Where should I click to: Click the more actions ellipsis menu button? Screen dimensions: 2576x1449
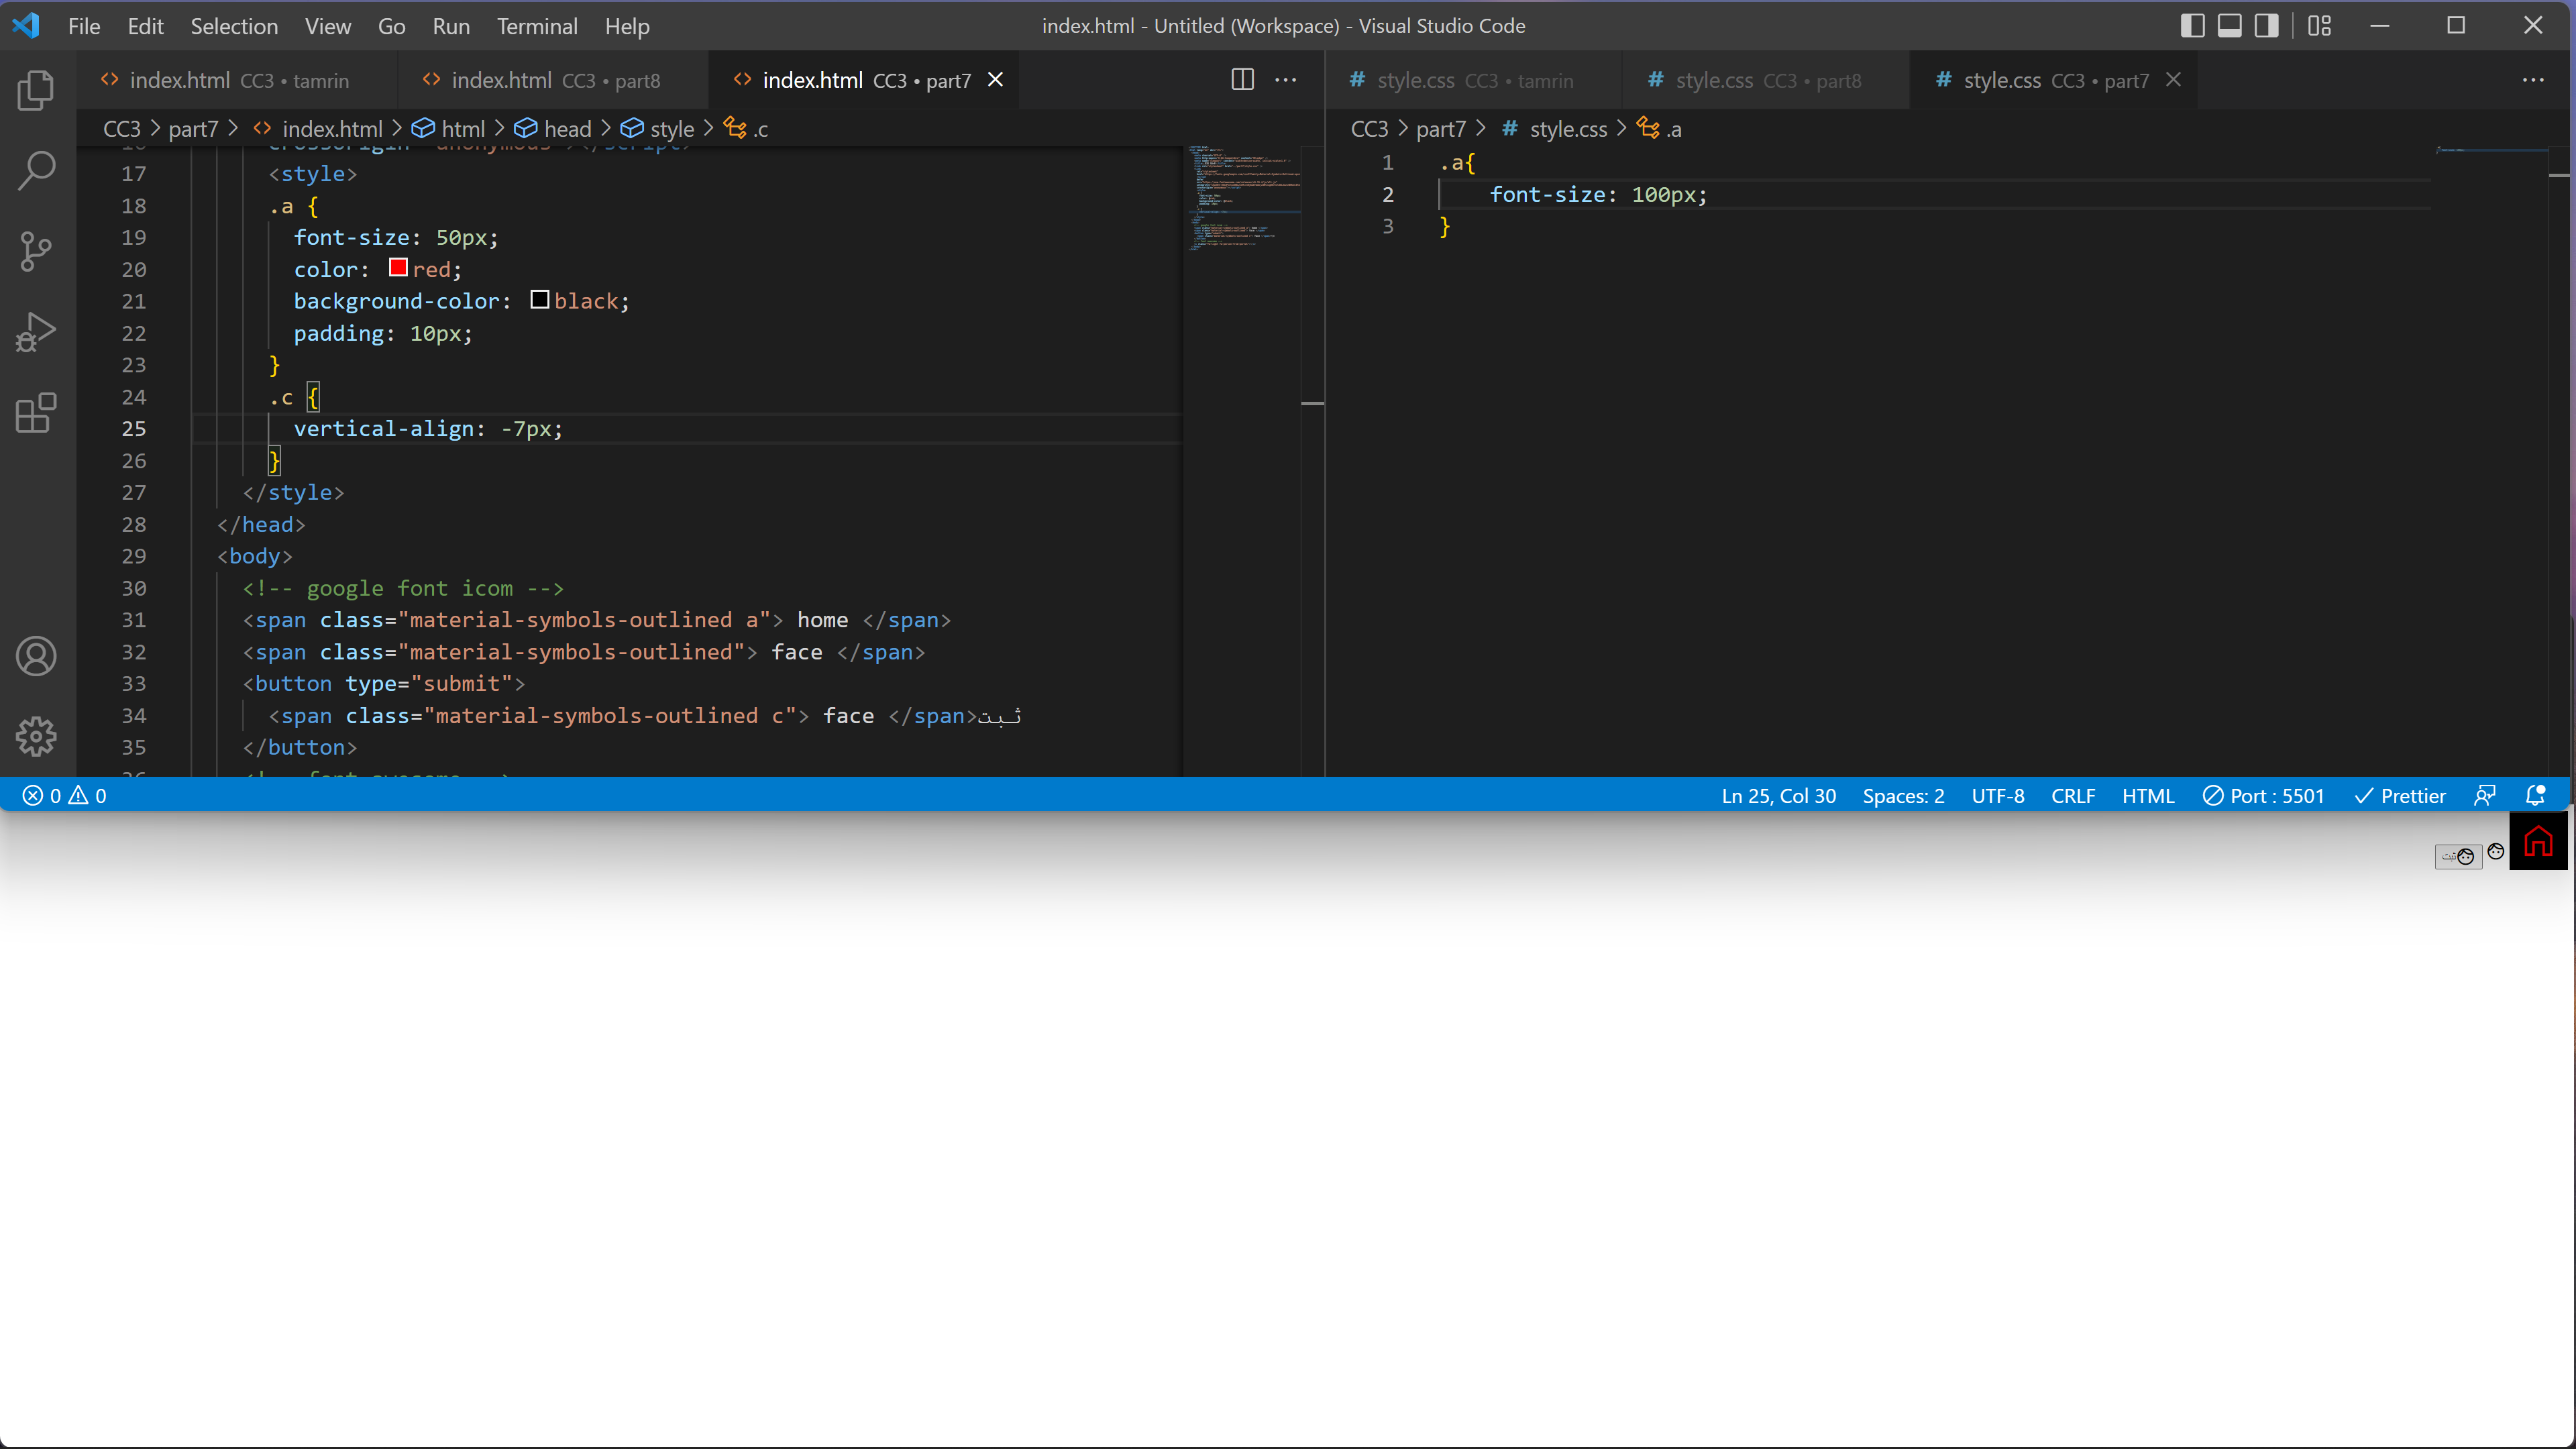pyautogui.click(x=1286, y=80)
